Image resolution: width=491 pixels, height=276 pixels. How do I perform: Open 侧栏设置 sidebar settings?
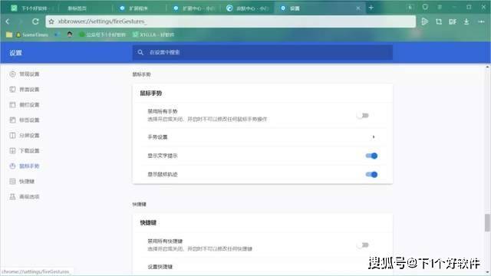click(25, 105)
